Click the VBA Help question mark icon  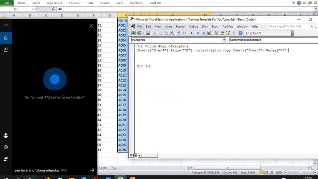point(240,33)
